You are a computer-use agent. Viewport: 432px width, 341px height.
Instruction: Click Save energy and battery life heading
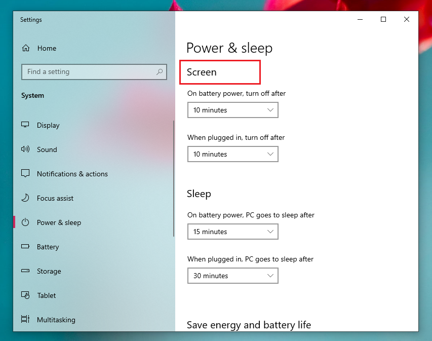coord(249,325)
